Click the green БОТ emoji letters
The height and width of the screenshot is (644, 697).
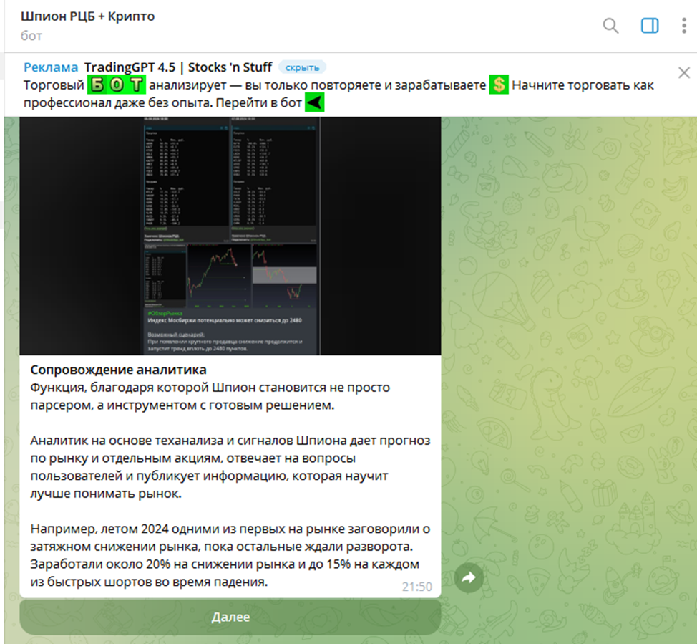[x=117, y=85]
